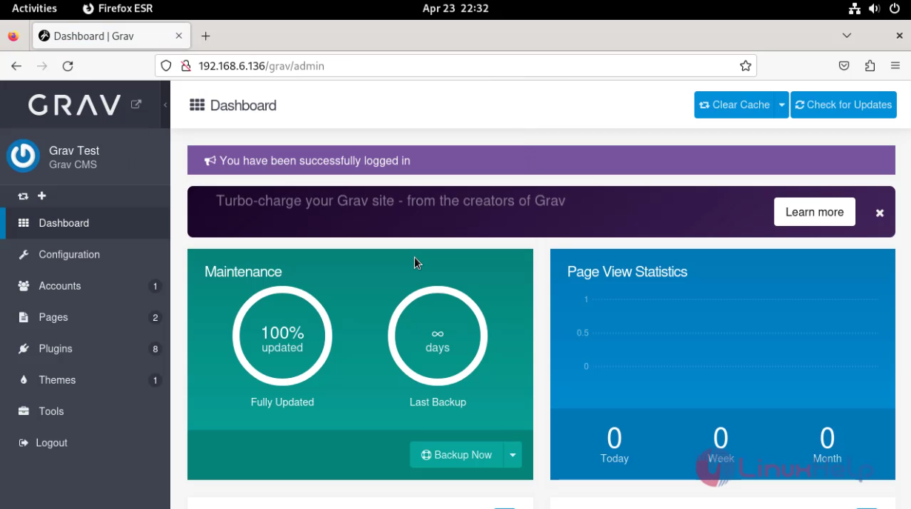Open the Pages section
Viewport: 911px width, 509px height.
pyautogui.click(x=85, y=317)
